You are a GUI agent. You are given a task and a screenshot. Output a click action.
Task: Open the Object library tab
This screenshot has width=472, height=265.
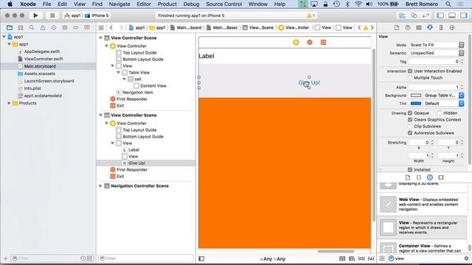click(x=430, y=177)
